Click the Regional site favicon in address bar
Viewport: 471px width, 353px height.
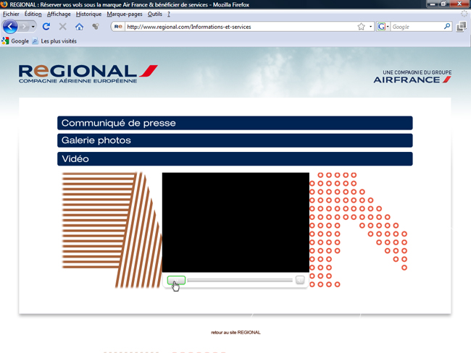(x=118, y=27)
